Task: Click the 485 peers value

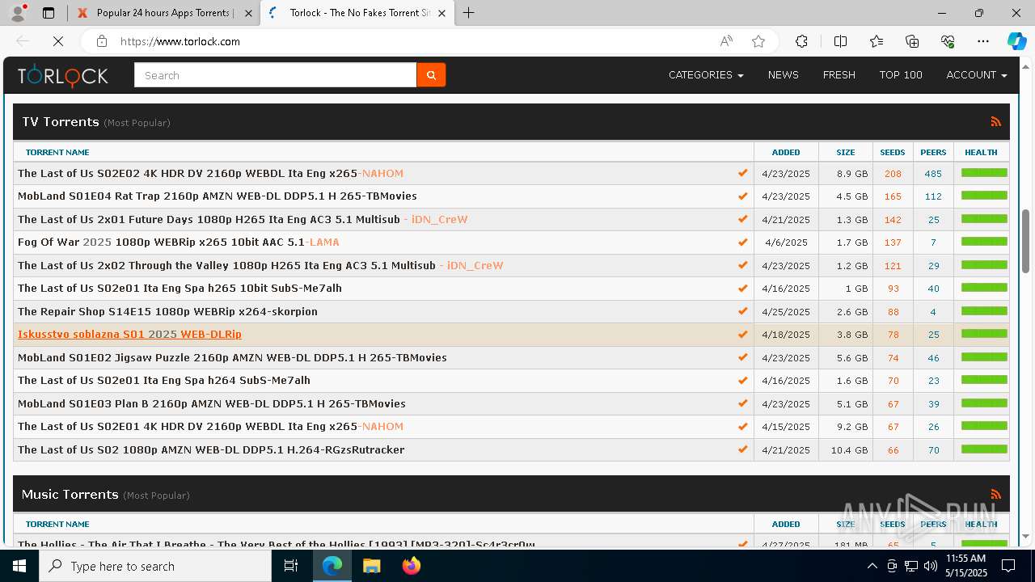Action: pyautogui.click(x=933, y=174)
